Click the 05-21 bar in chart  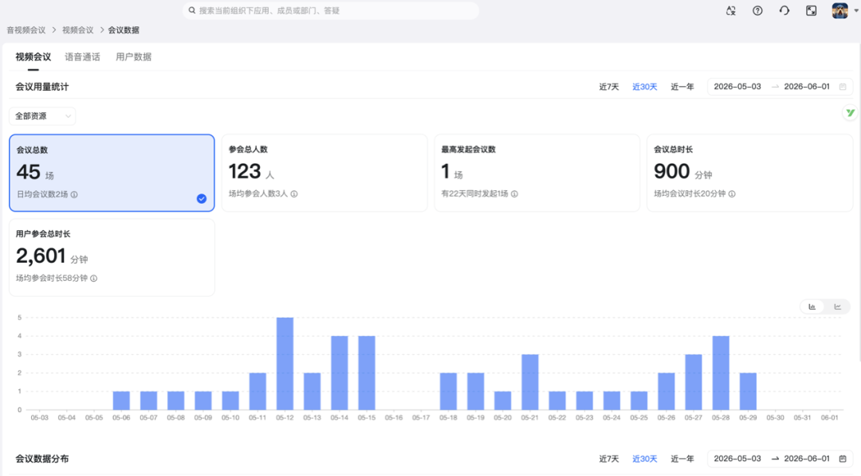[530, 382]
